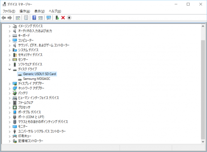Click the Device Manager title bar icon
The image size is (207, 152).
[x=5, y=4]
